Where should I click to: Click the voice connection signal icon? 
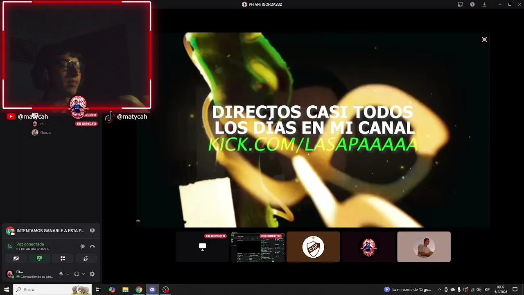10,247
